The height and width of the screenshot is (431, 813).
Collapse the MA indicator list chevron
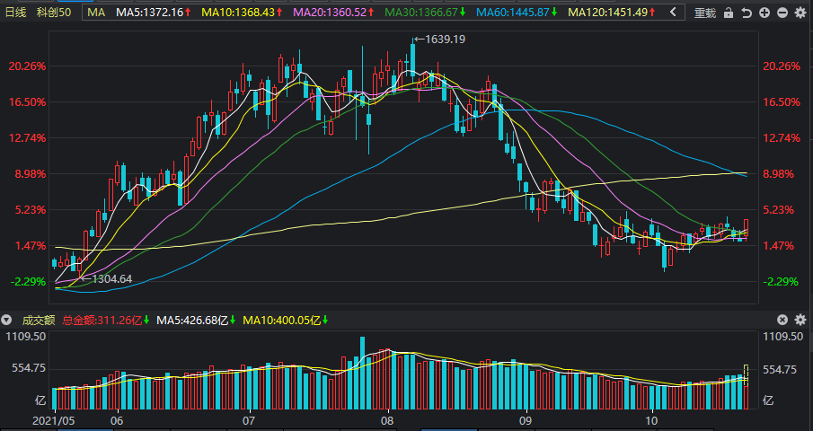673,13
